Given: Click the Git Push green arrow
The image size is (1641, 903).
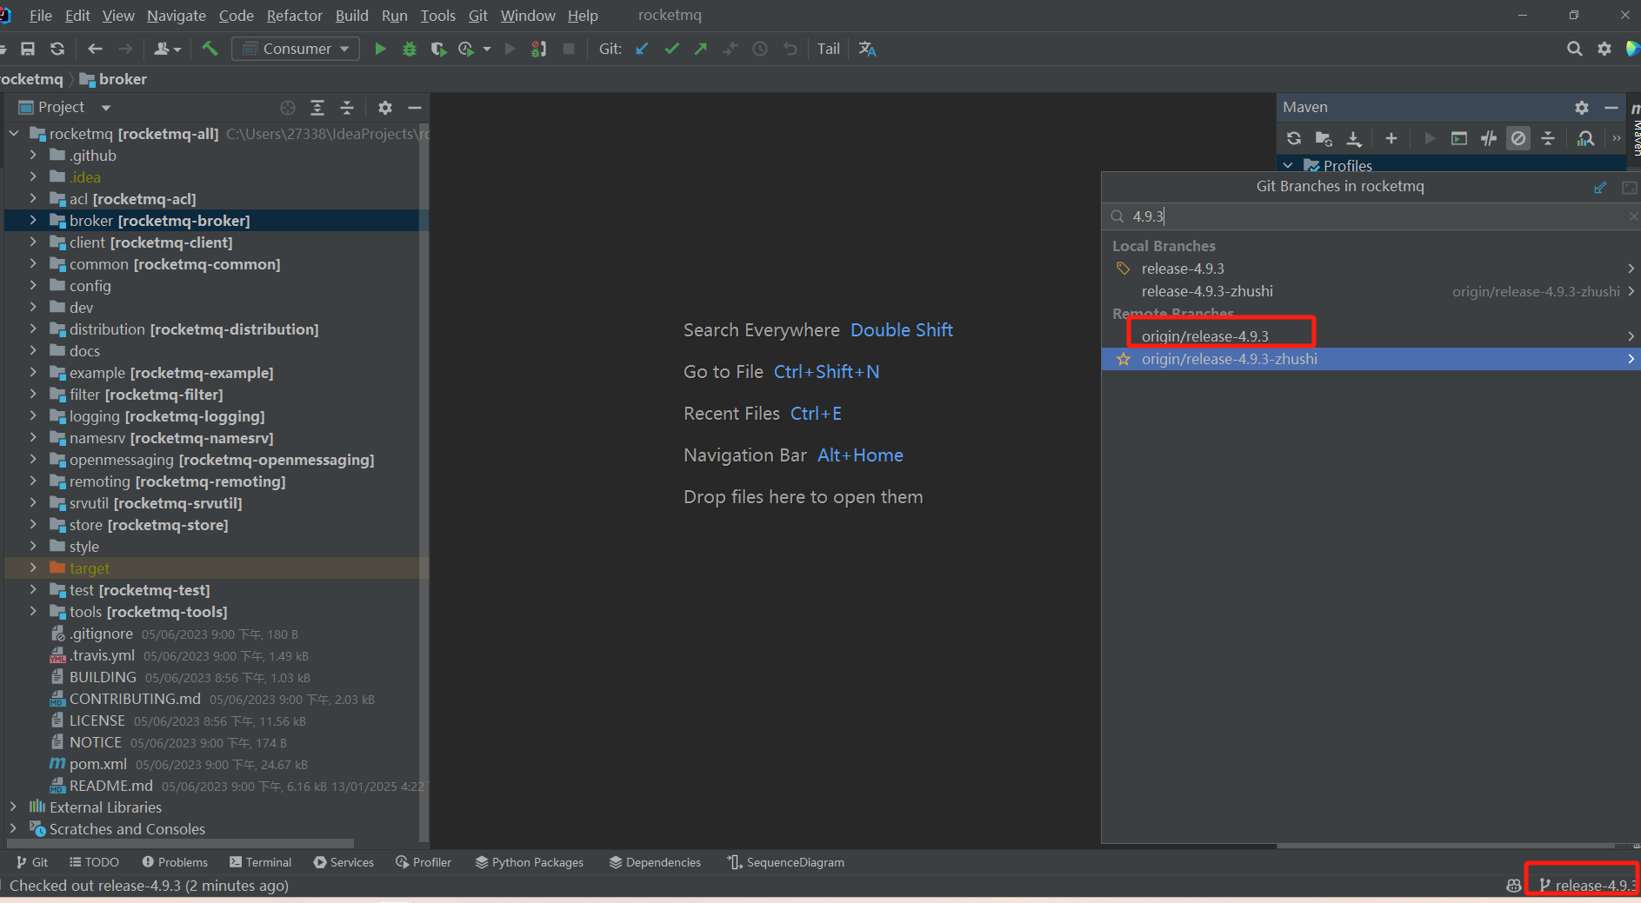Looking at the screenshot, I should coord(701,49).
